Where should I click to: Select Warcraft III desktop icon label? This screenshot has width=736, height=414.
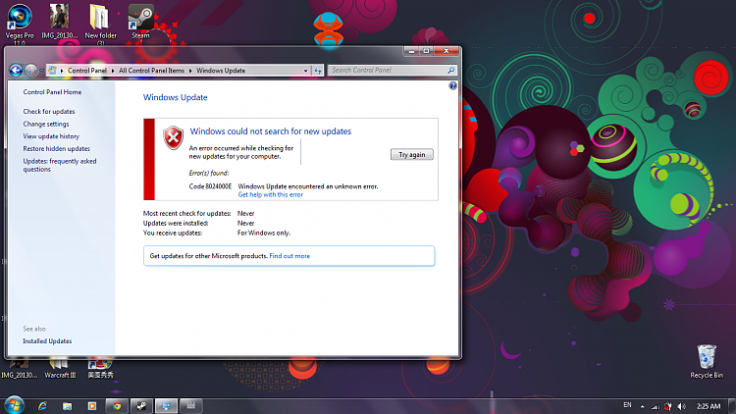coord(60,375)
